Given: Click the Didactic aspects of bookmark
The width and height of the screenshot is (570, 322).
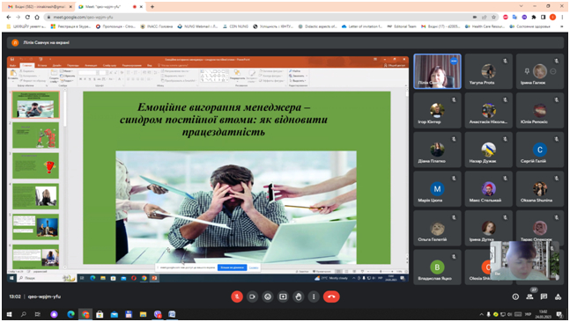Looking at the screenshot, I should point(317,26).
